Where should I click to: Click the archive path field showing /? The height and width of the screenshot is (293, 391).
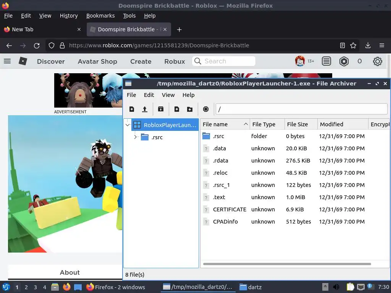302,109
